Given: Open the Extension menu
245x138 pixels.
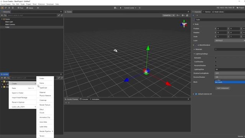Looking at the screenshot, I should (x=41, y=4).
